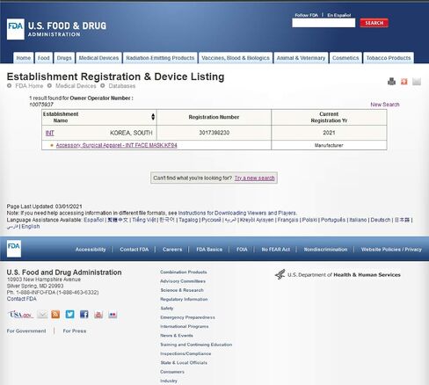Open FDA Flickr icon in footer
This screenshot has width=429, height=385.
click(x=113, y=315)
